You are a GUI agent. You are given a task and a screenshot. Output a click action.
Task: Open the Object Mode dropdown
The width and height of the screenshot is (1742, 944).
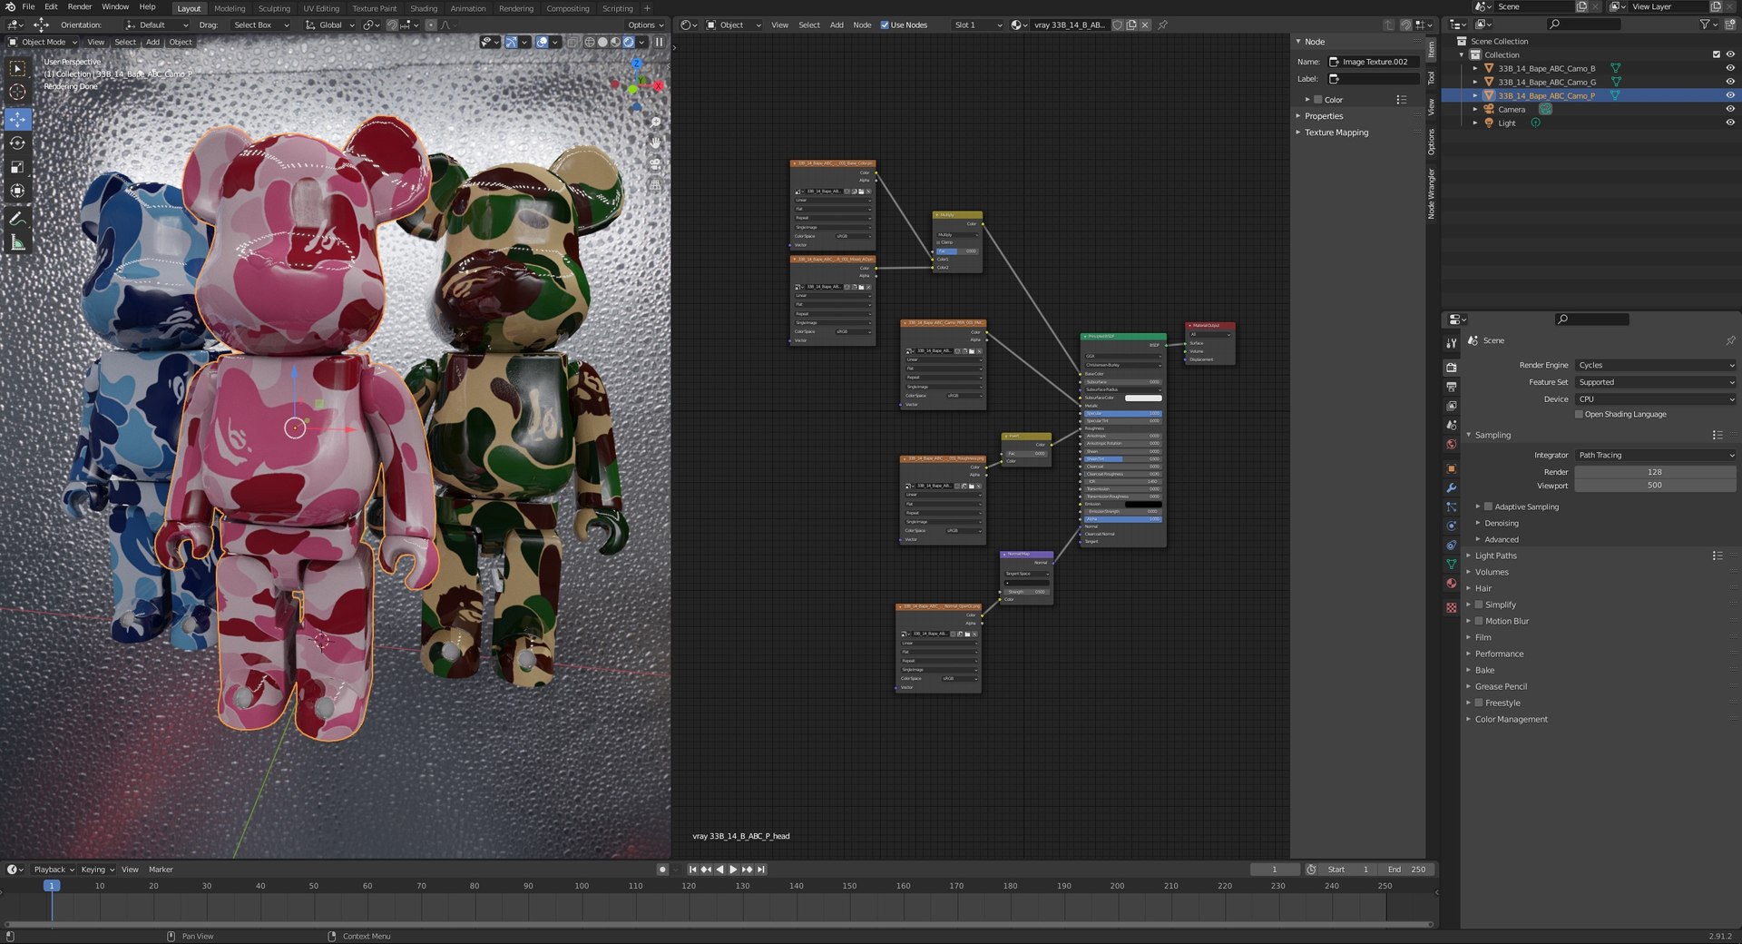point(43,42)
